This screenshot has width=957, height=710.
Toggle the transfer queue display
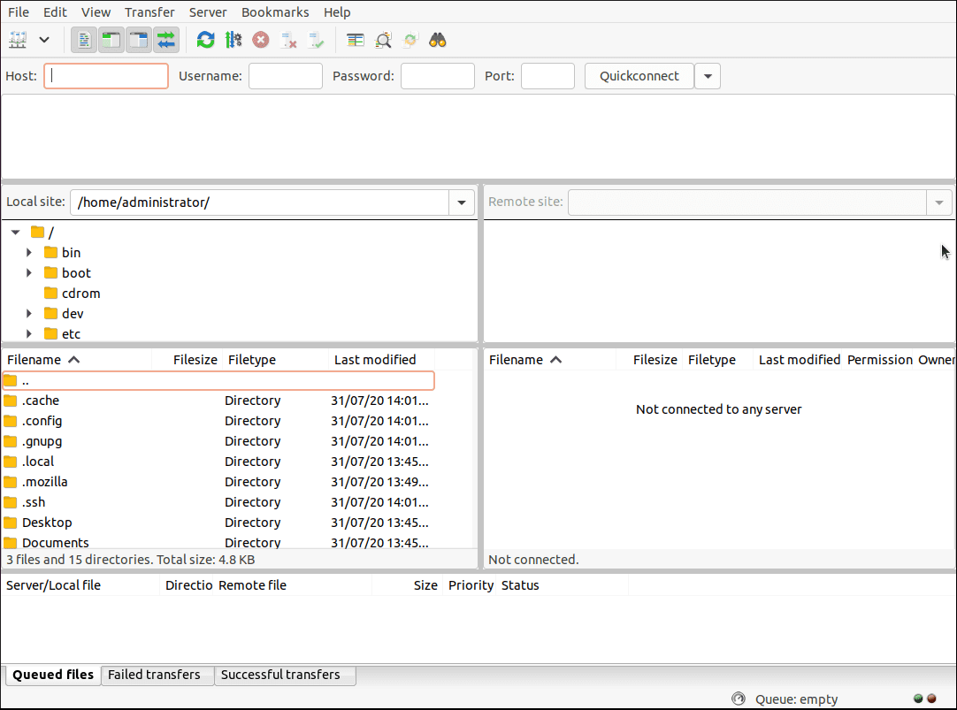165,40
